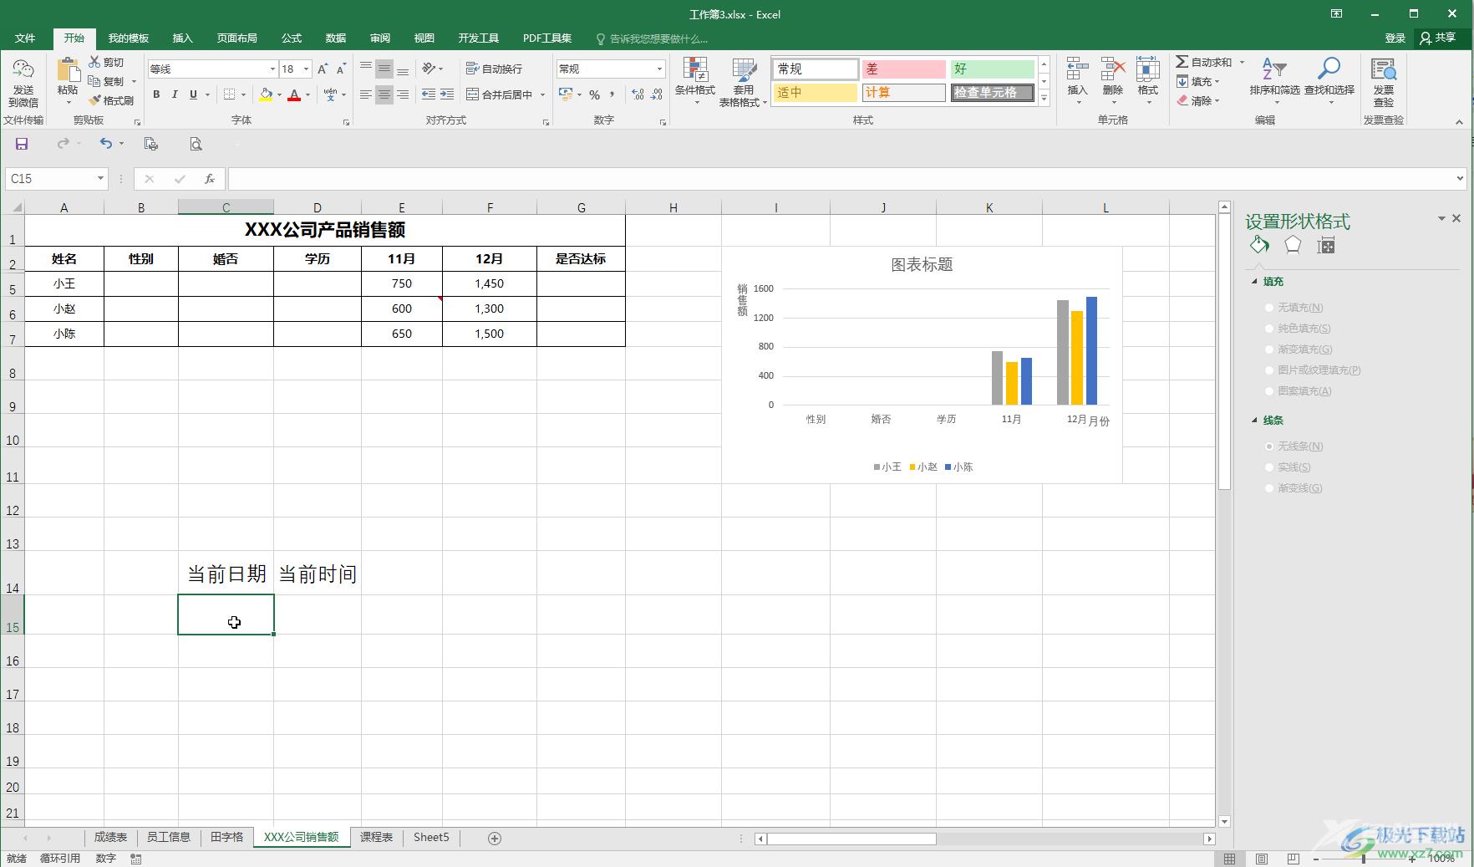
Task: Open the Sheet5 sheet tab
Action: click(431, 837)
